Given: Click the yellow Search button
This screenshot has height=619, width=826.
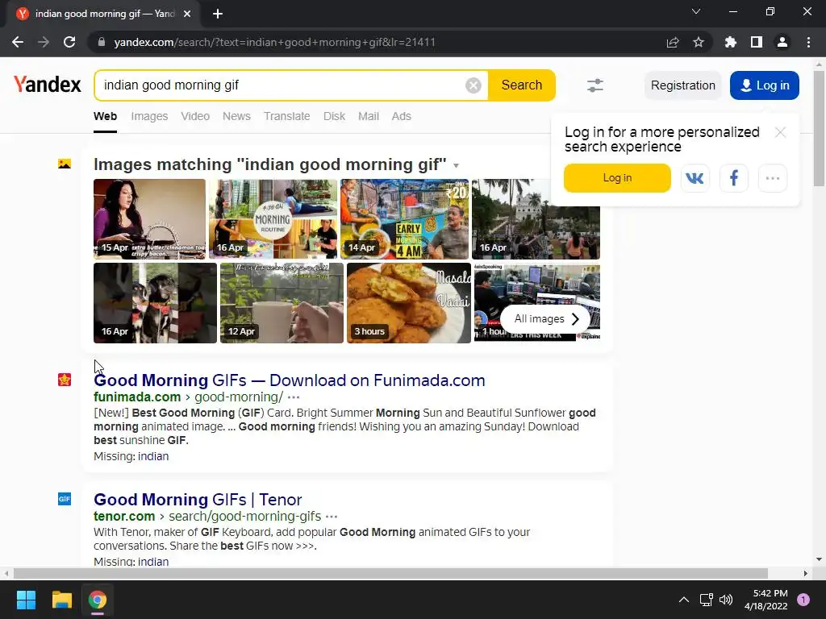Looking at the screenshot, I should 522,85.
